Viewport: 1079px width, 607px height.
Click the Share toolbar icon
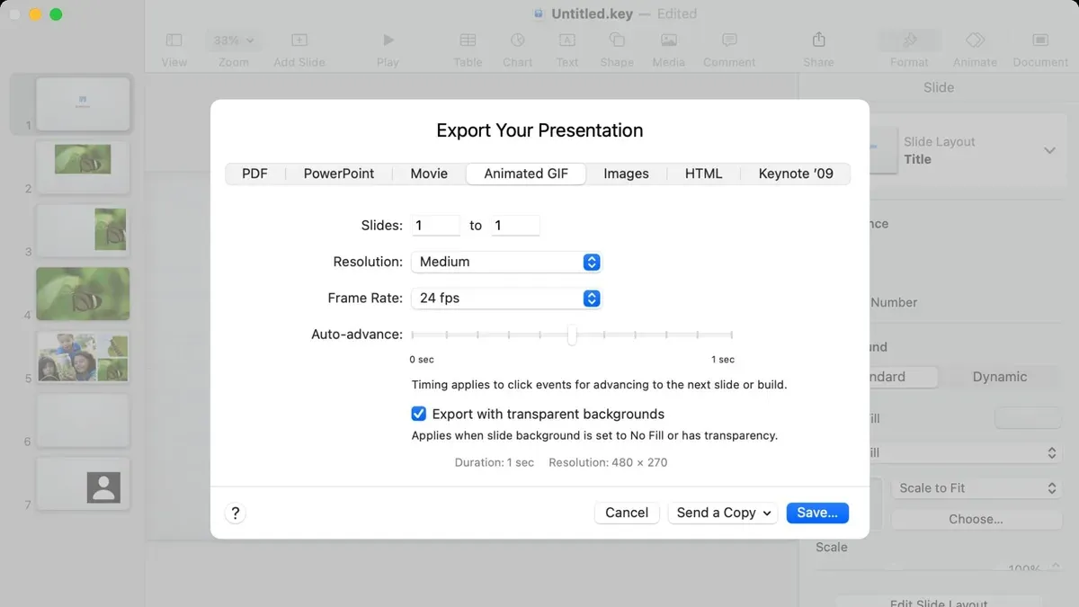818,40
